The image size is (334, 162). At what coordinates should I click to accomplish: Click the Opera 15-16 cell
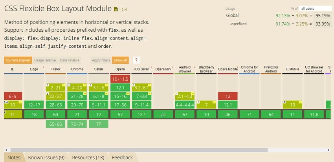pyautogui.click(x=120, y=96)
